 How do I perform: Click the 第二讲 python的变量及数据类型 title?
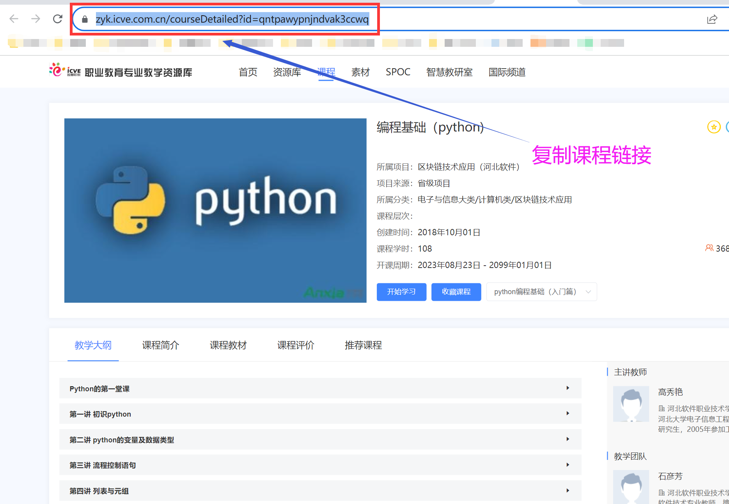tap(122, 440)
